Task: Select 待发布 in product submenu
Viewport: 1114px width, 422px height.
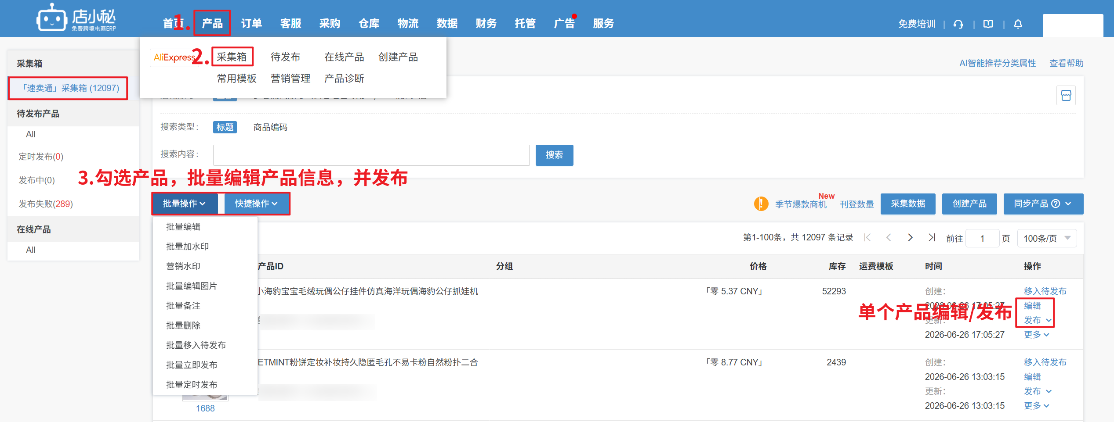Action: pos(285,57)
